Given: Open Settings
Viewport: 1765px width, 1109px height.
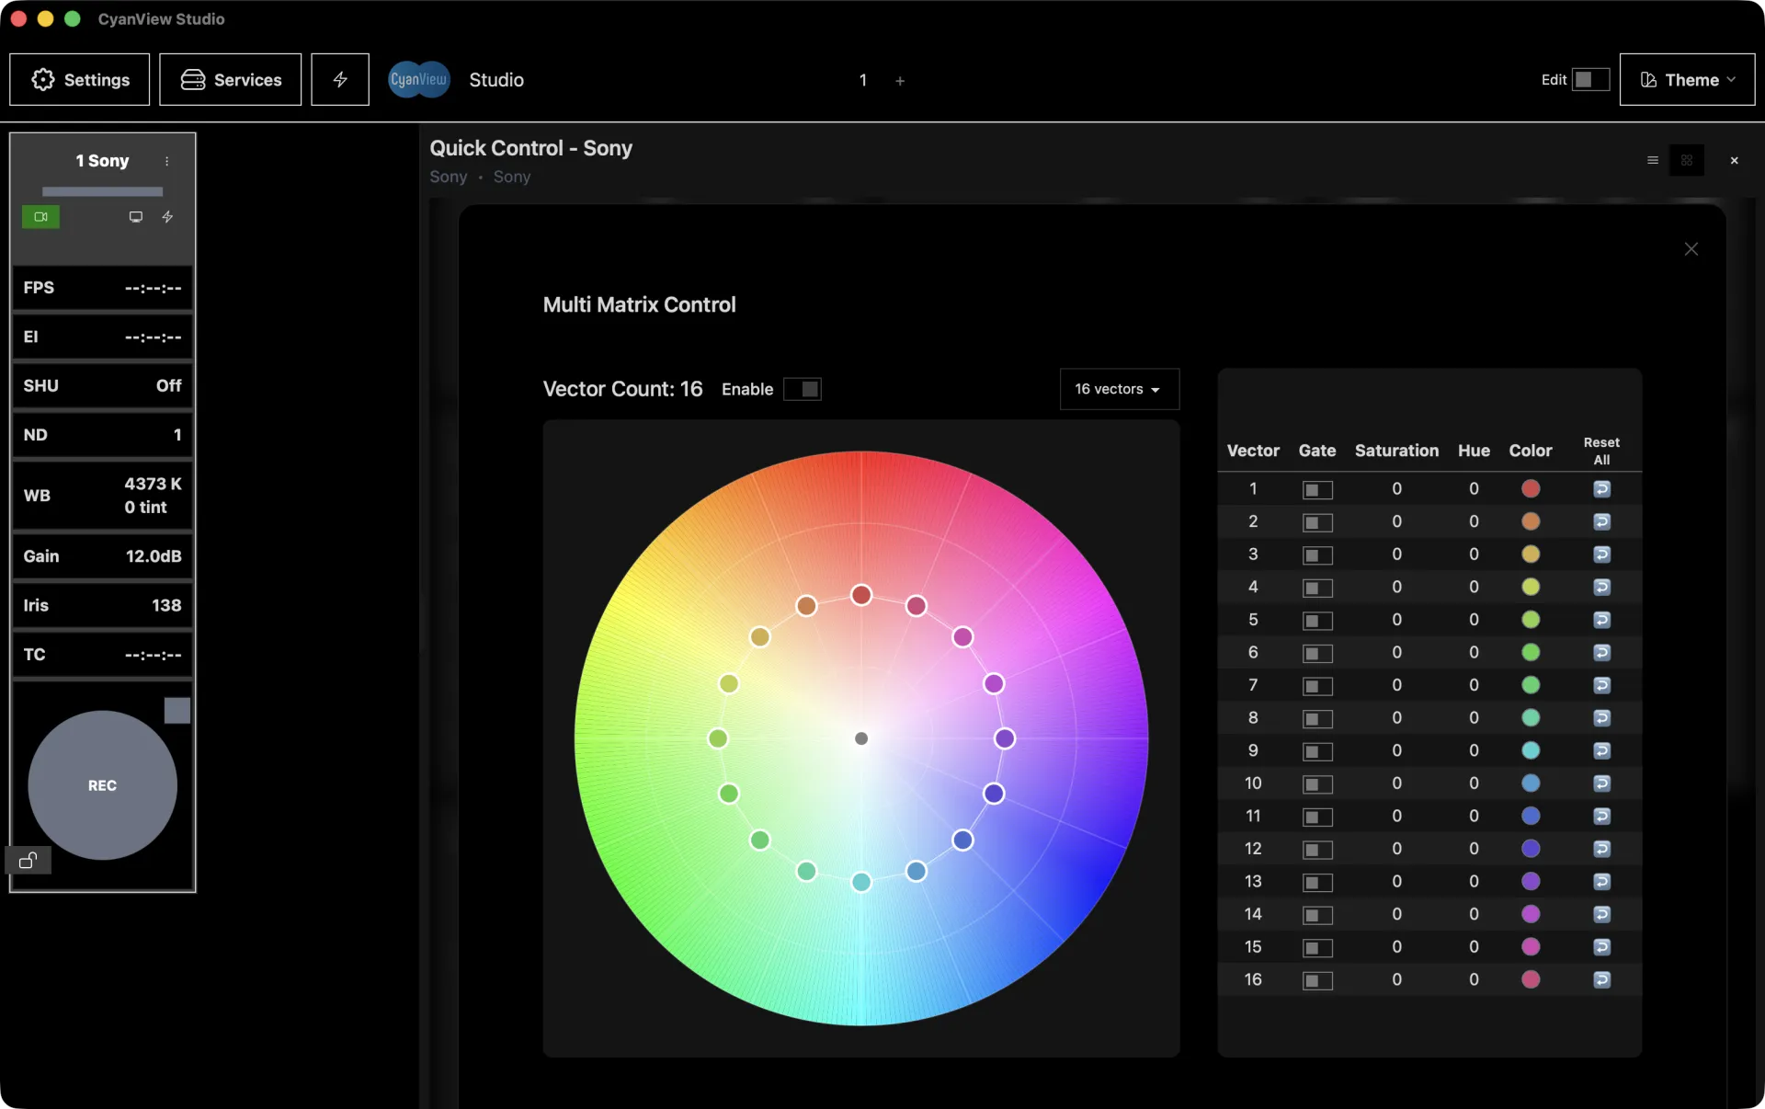Looking at the screenshot, I should click(x=80, y=80).
